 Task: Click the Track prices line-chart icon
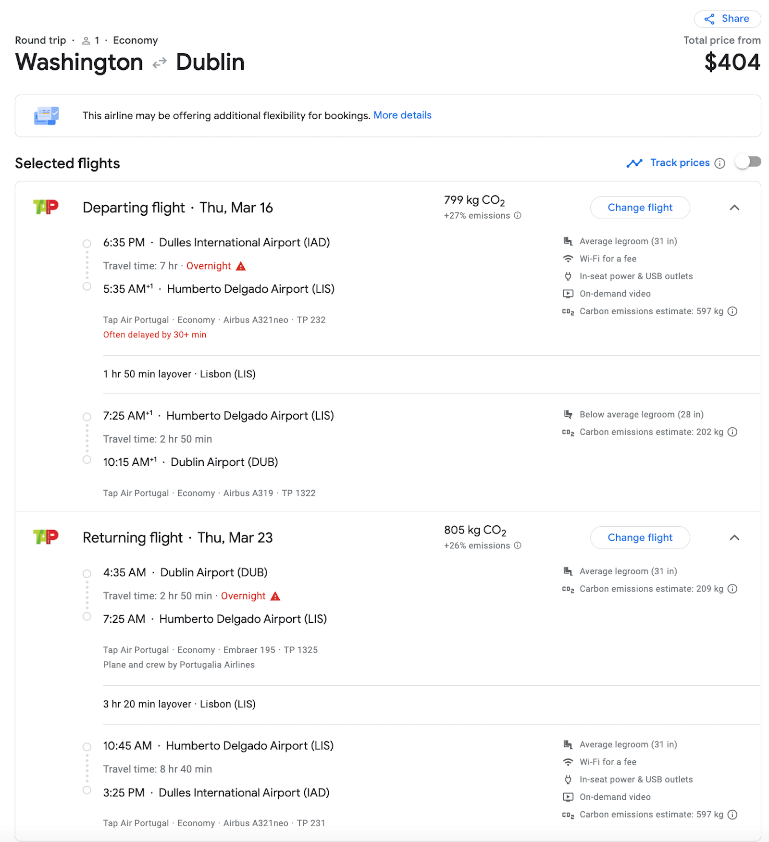(x=634, y=163)
